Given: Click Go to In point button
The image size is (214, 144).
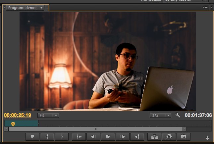Looking at the screenshot, I should (79, 137).
